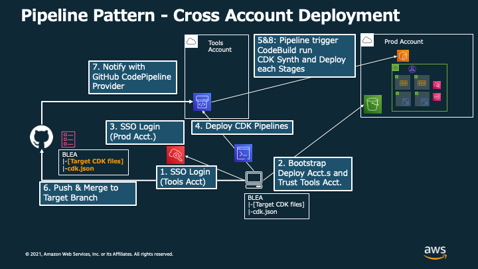Click the green VPC cloud corner icon
Screen dimensions: 478x269
coord(396,67)
